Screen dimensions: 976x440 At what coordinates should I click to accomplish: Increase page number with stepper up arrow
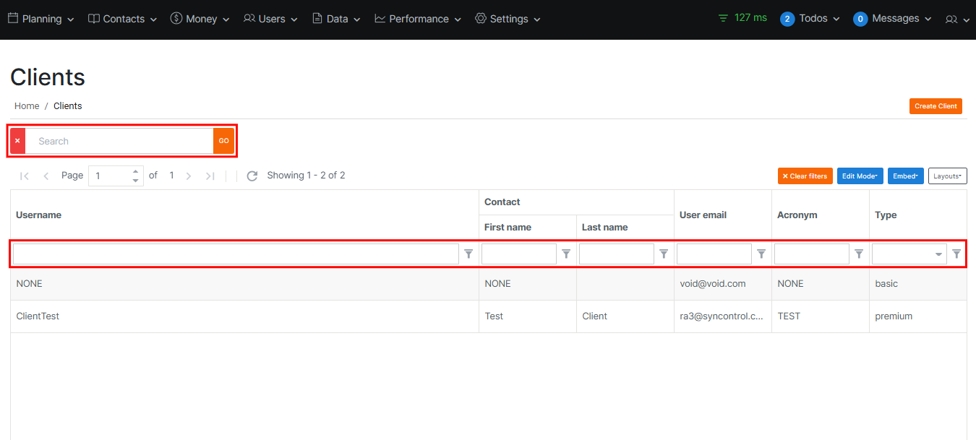tap(135, 171)
